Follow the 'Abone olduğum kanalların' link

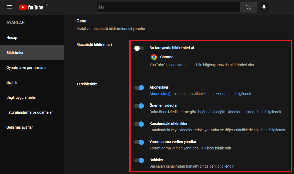coord(171,94)
